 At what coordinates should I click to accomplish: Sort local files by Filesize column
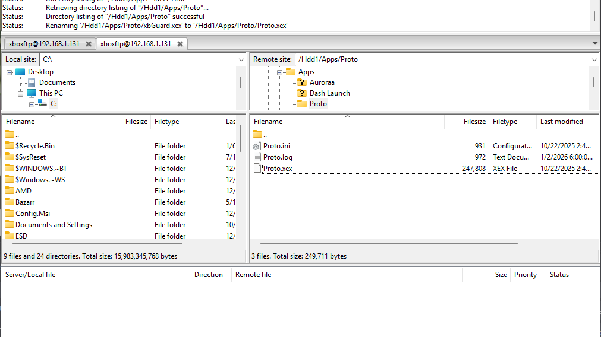(x=127, y=122)
